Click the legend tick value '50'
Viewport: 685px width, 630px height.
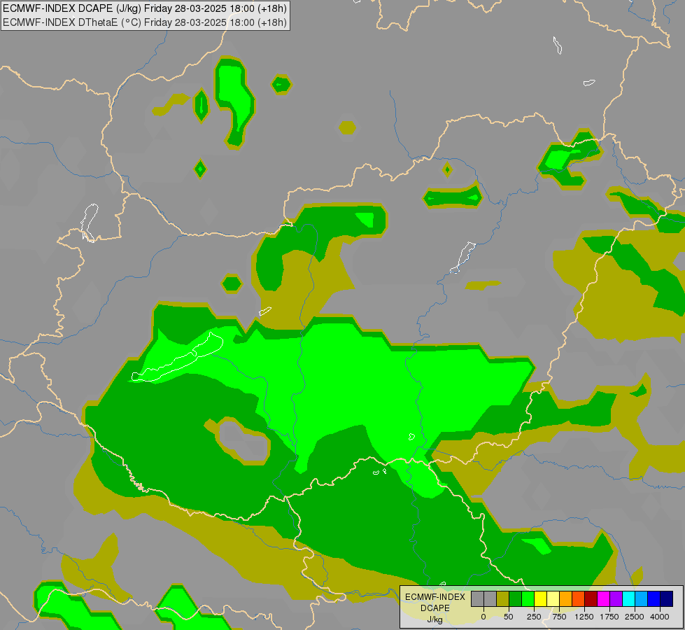[x=509, y=617]
